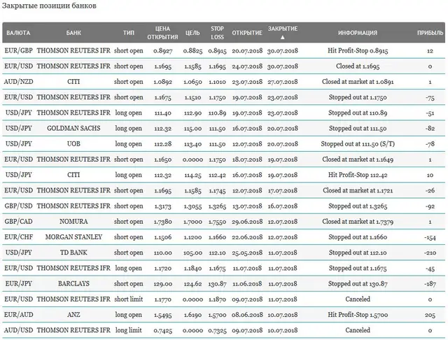Click GOLDMAN SACHS bank name
This screenshot has height=340, width=448.
click(73, 128)
